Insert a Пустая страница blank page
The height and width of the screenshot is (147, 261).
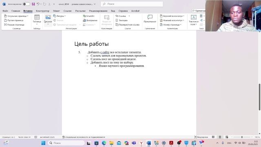click(x=14, y=20)
